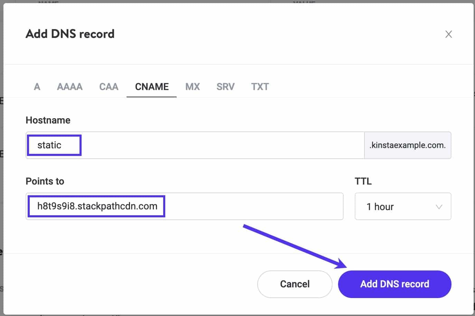Screen dimensions: 475x316
Task: Switch to the CNAME record tab
Action: [151, 87]
